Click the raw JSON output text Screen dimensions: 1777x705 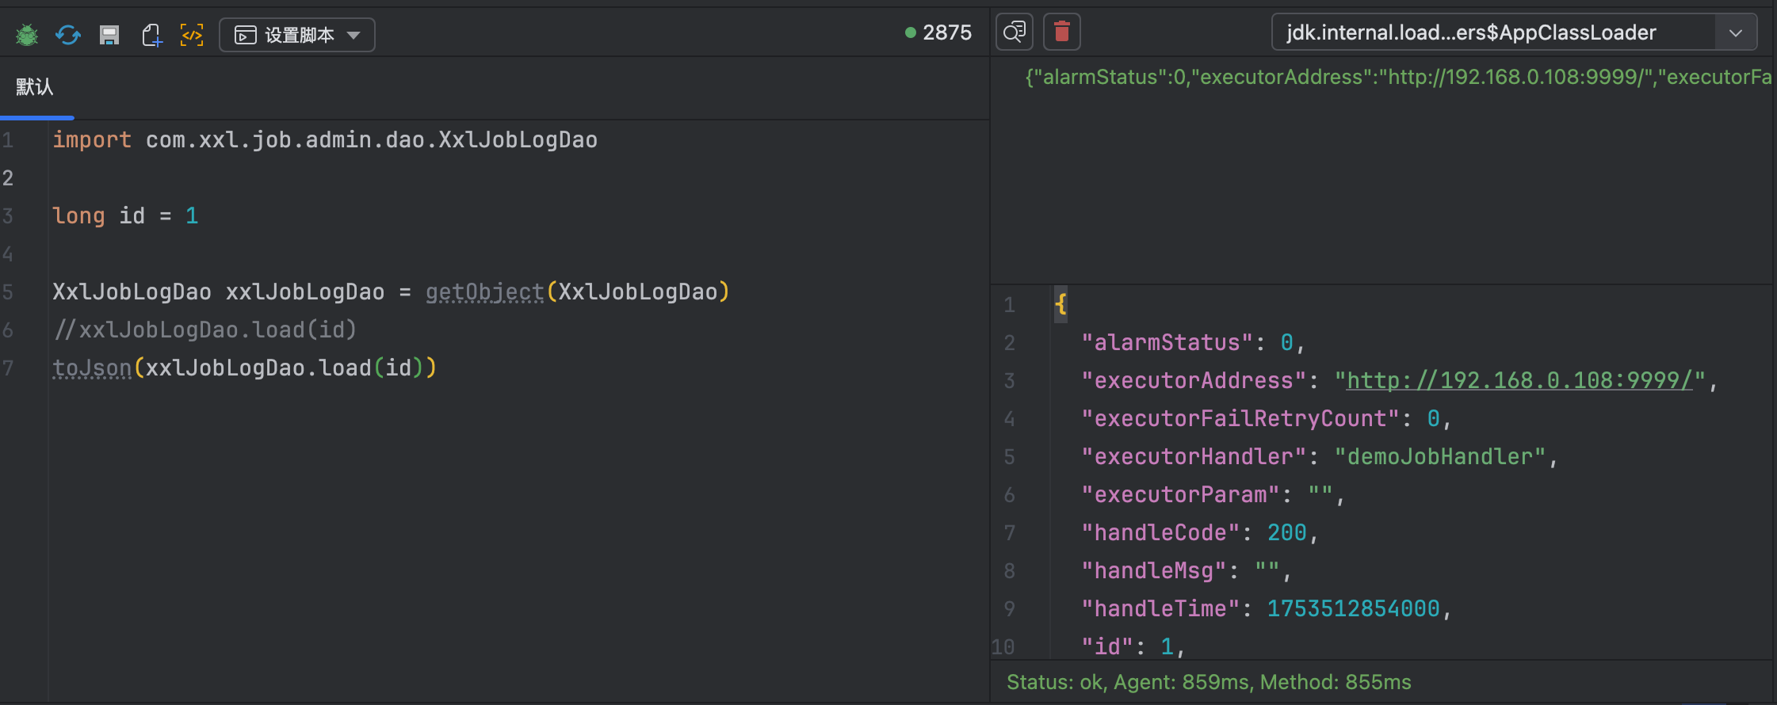(1395, 77)
